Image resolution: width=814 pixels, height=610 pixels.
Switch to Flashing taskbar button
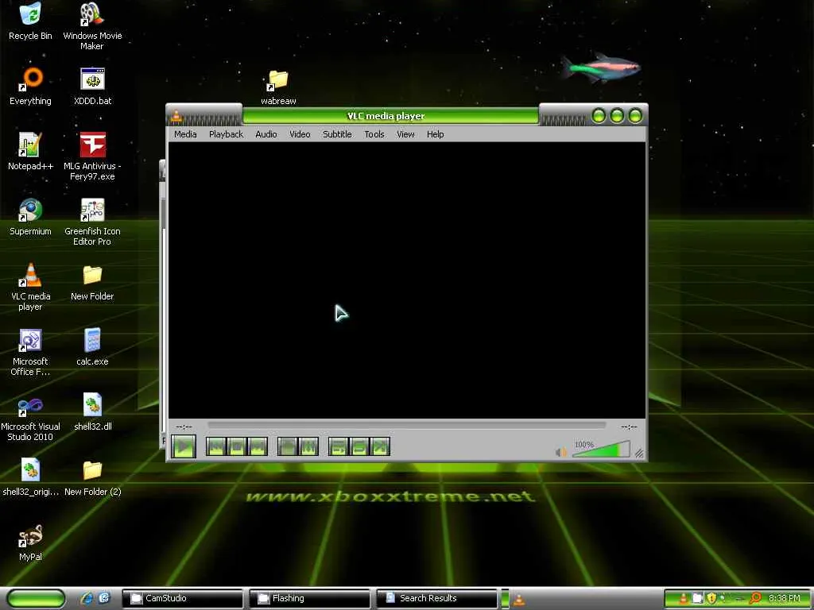[x=309, y=599]
